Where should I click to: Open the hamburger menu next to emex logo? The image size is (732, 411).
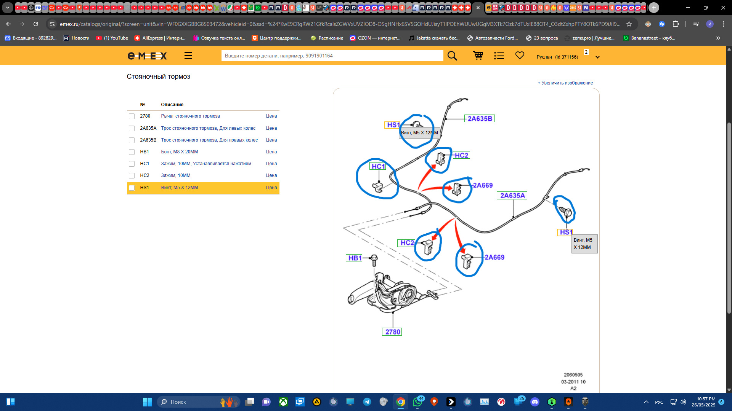tap(188, 56)
